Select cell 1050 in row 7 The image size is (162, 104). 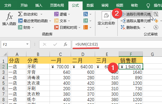click(131, 94)
